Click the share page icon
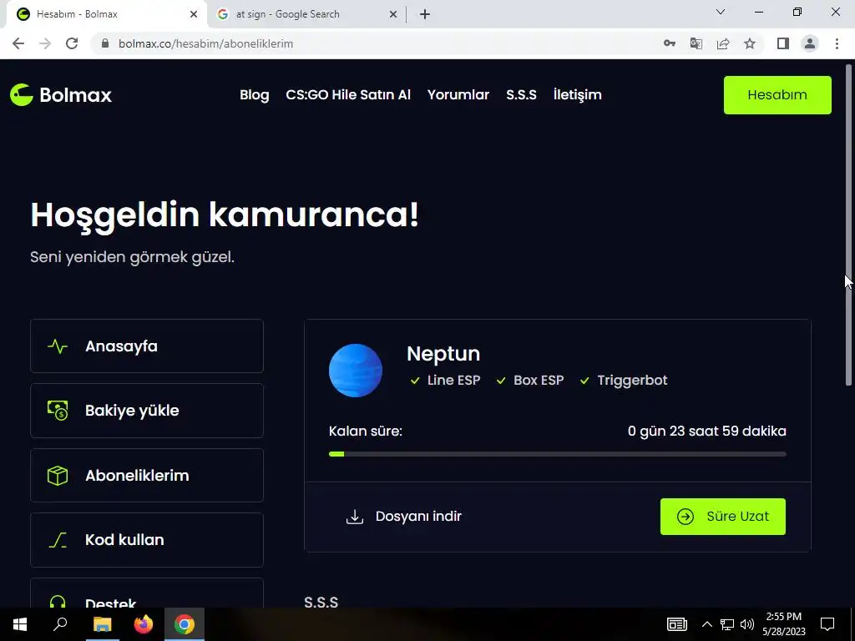The height and width of the screenshot is (641, 855). pos(723,43)
